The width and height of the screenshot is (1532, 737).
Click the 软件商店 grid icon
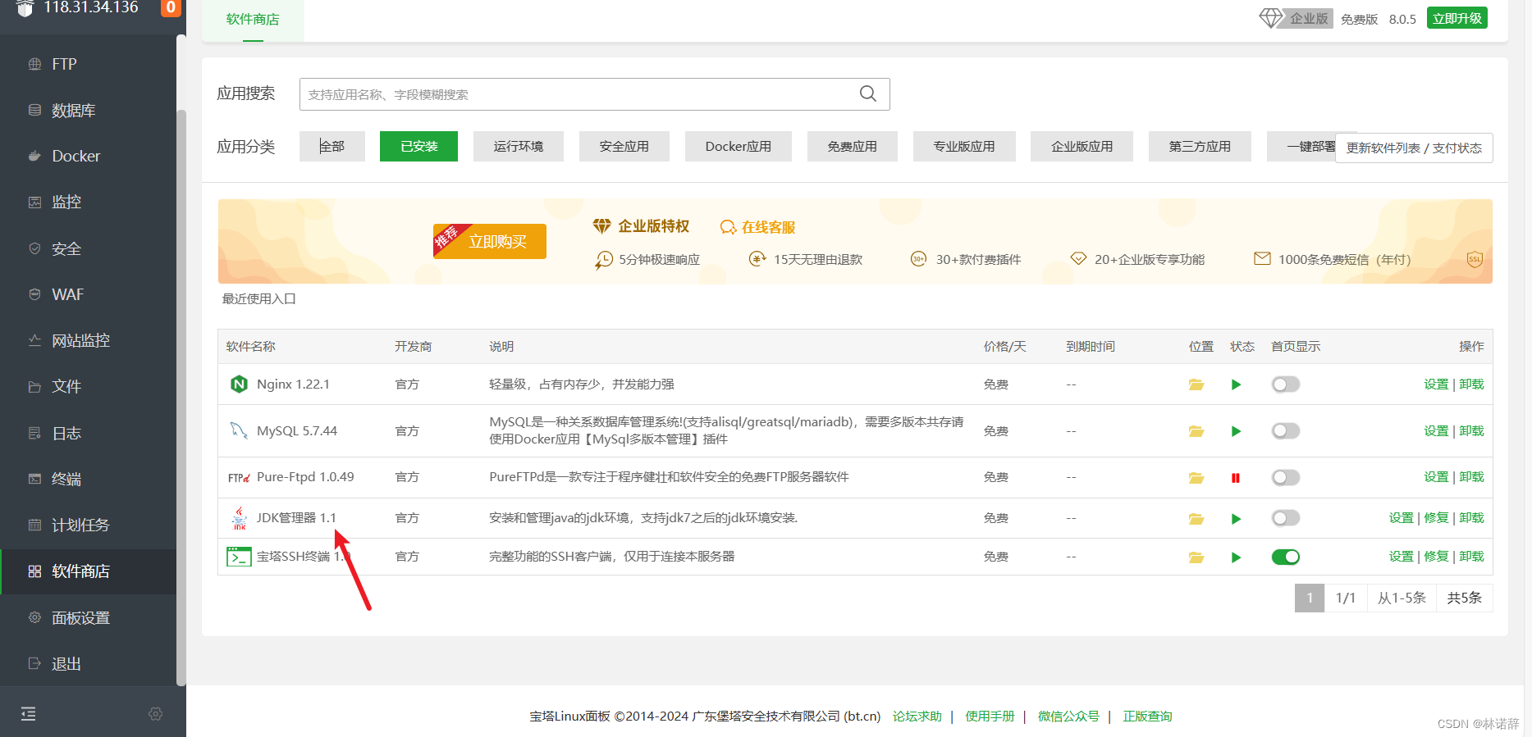click(34, 571)
